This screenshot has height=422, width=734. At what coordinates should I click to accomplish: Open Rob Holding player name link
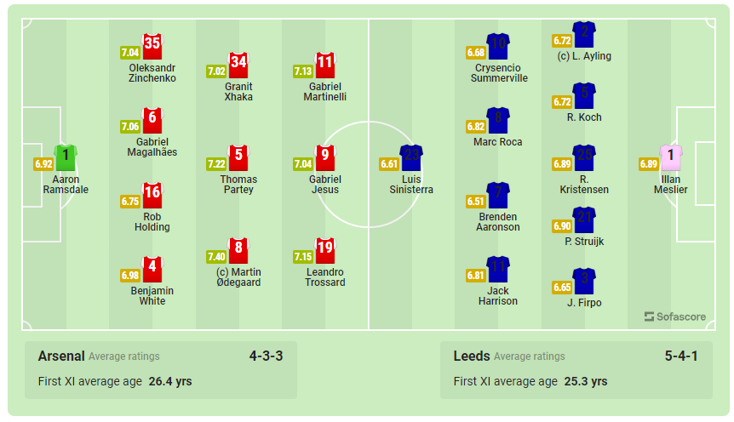click(152, 222)
